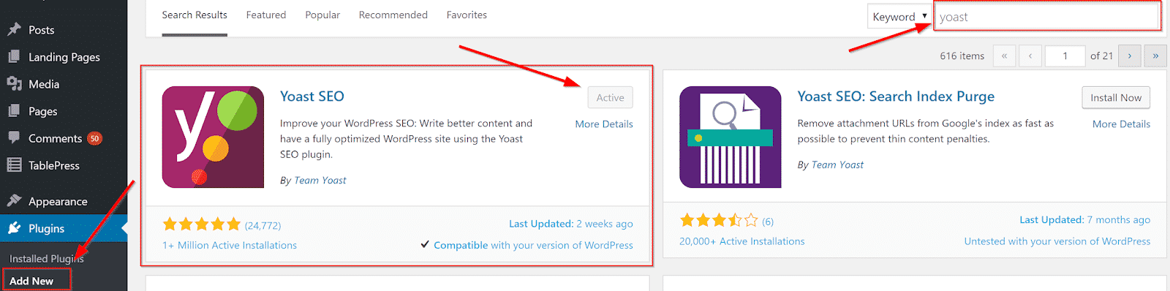Viewport: 1170px width, 291px height.
Task: Click the plugin search field containing yoast
Action: (1047, 16)
